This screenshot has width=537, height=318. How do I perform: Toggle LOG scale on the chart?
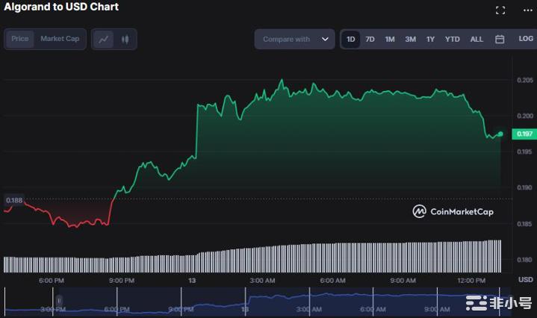[x=526, y=39]
